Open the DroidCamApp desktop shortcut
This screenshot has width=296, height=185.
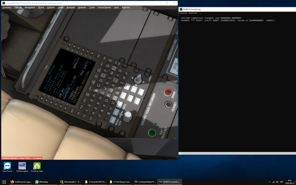(x=37, y=167)
